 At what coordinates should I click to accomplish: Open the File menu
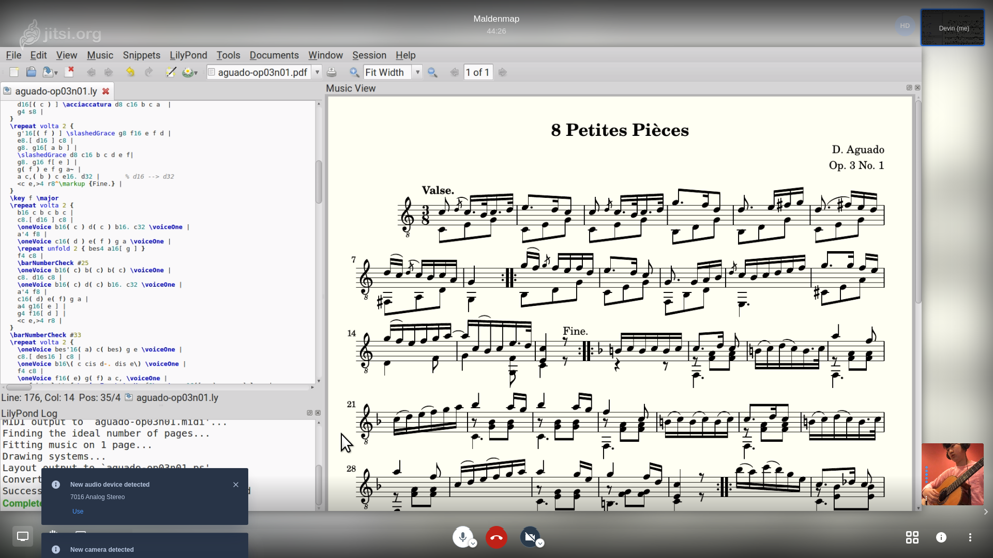(x=13, y=55)
